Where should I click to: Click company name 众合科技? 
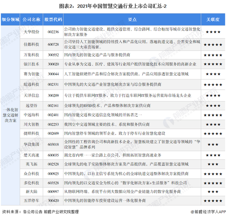[x=31, y=174]
